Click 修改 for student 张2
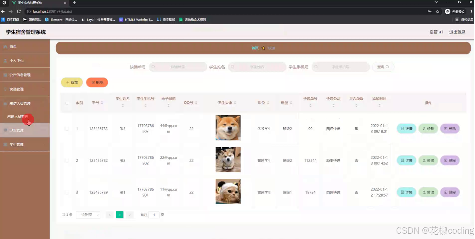Viewport: 475px width, 239px height. pos(428,160)
